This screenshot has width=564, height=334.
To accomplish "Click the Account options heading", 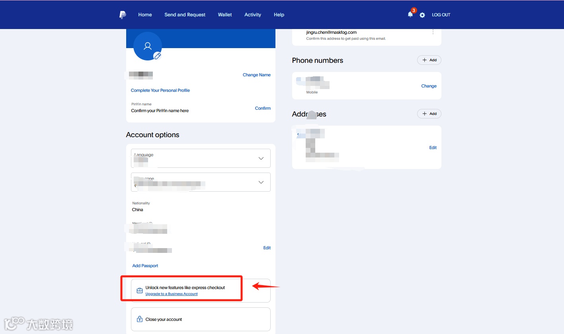I will point(153,135).
